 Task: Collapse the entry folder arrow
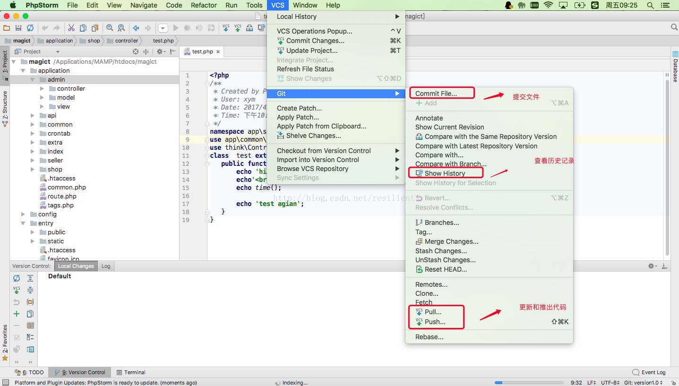click(23, 223)
